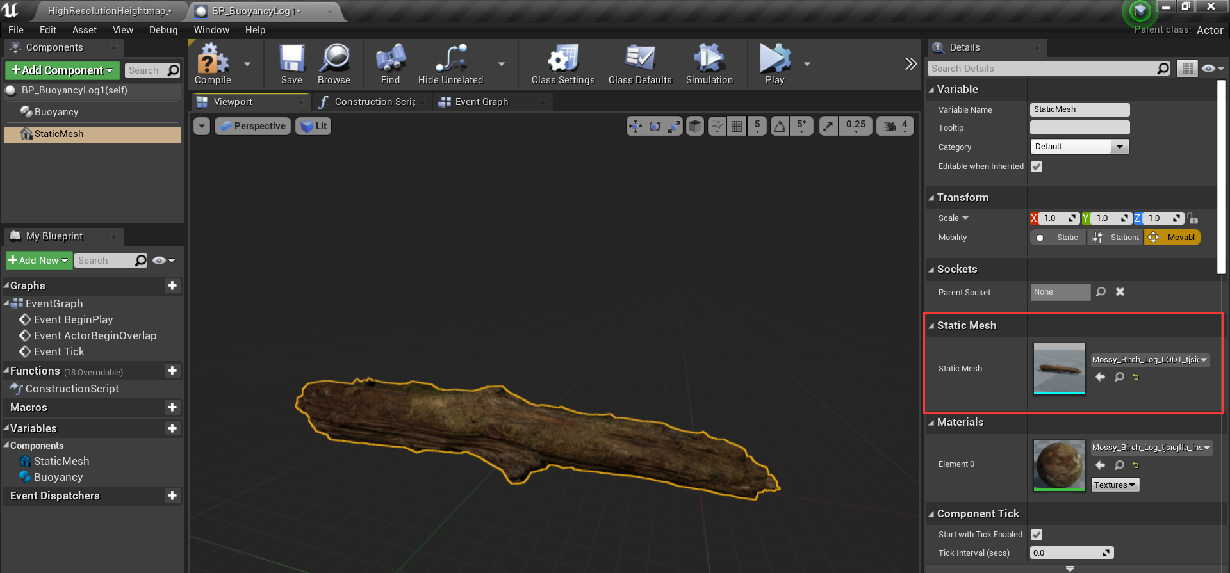Open Play options dropdown arrow

(x=807, y=64)
